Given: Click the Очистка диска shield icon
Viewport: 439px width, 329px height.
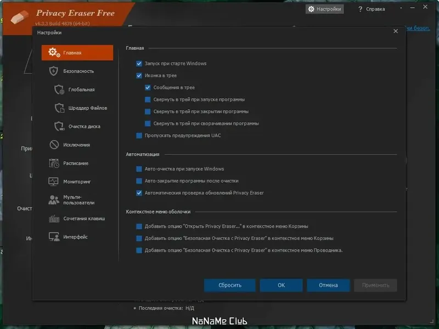Looking at the screenshot, I should [59, 127].
